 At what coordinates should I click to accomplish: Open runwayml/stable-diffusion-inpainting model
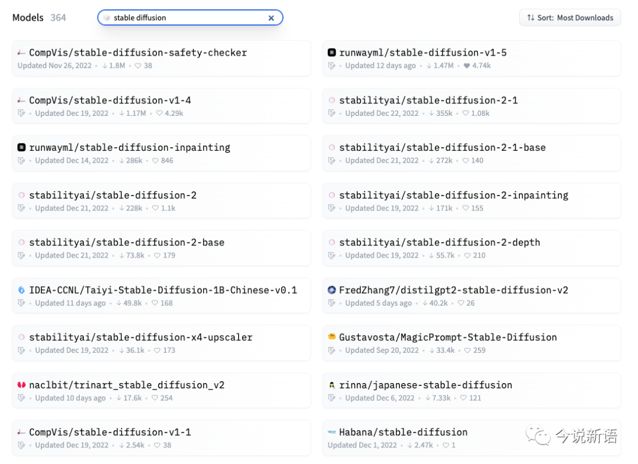click(129, 147)
